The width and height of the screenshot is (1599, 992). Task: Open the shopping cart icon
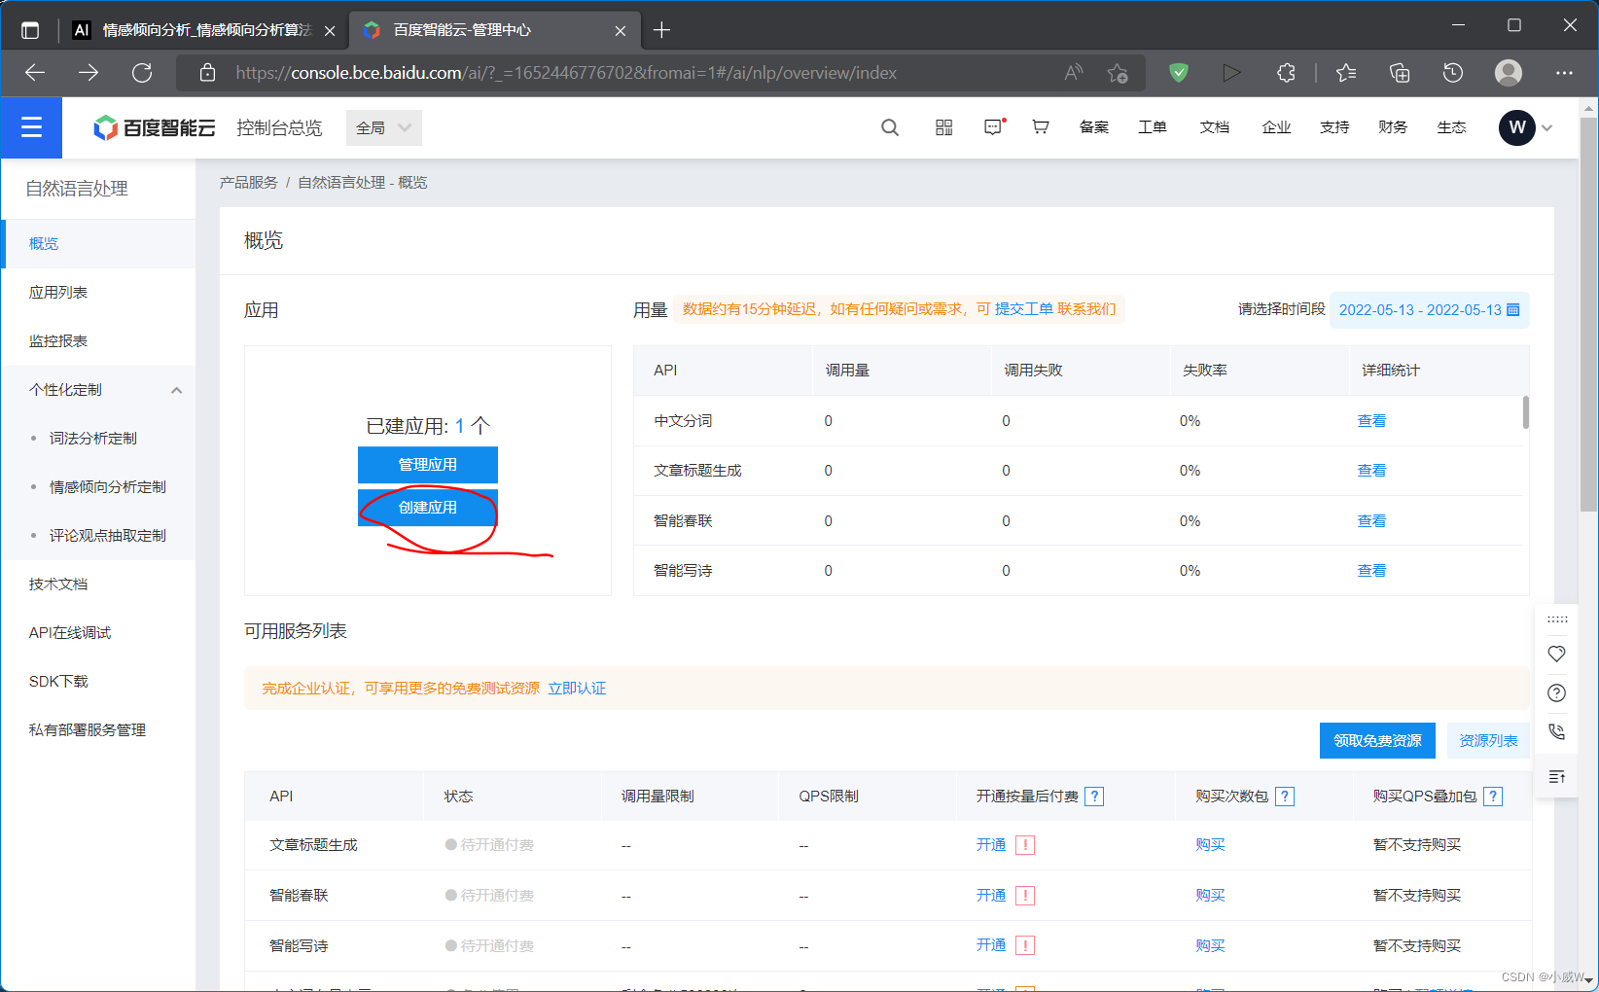coord(1041,127)
